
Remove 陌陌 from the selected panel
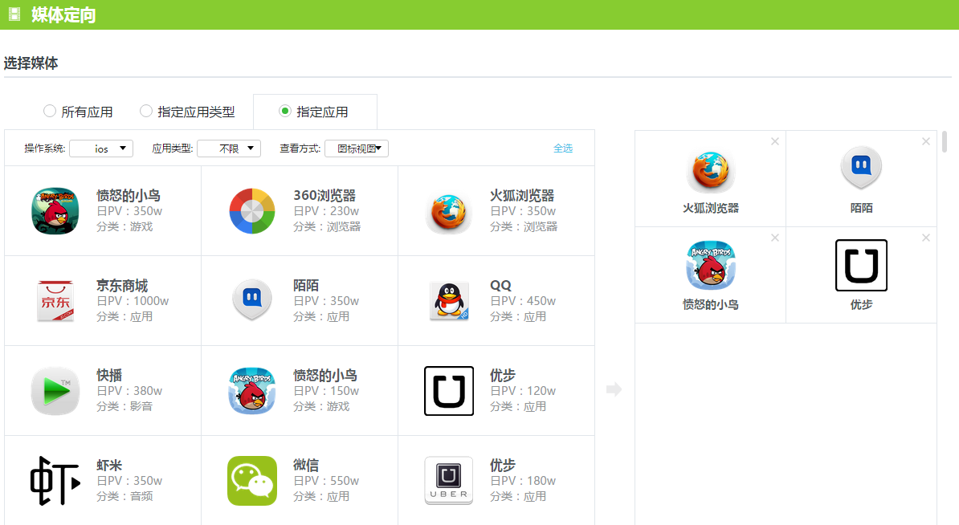[926, 141]
